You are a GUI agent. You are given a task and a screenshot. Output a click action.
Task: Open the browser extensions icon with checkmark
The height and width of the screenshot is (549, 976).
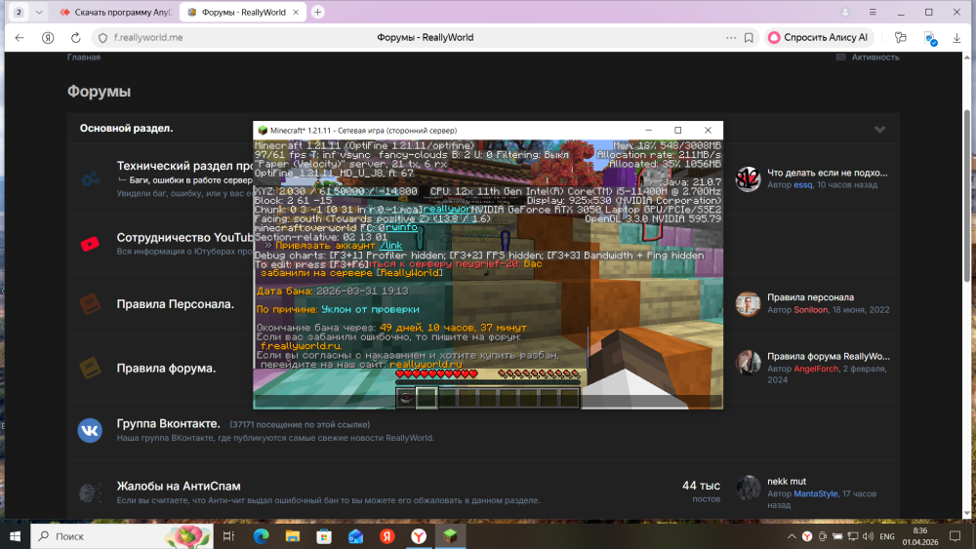[930, 39]
